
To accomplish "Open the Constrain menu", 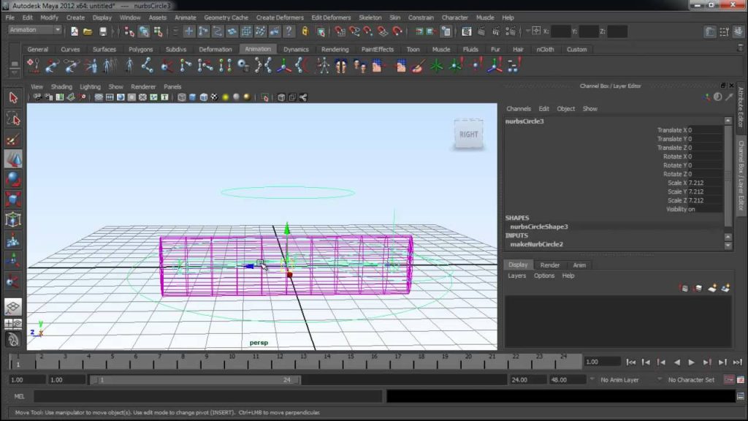I will (421, 18).
